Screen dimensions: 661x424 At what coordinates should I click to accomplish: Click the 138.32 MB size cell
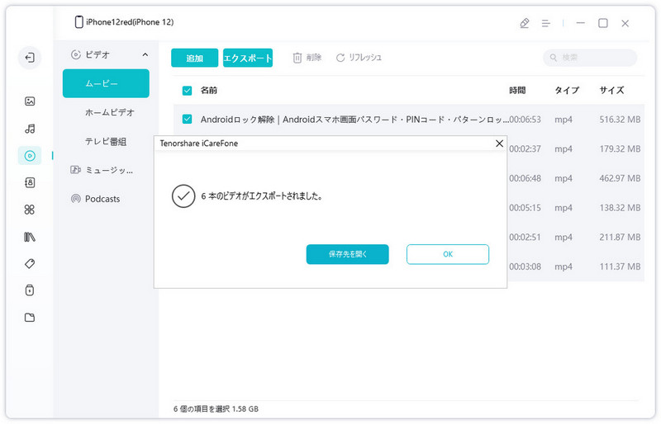pos(620,208)
